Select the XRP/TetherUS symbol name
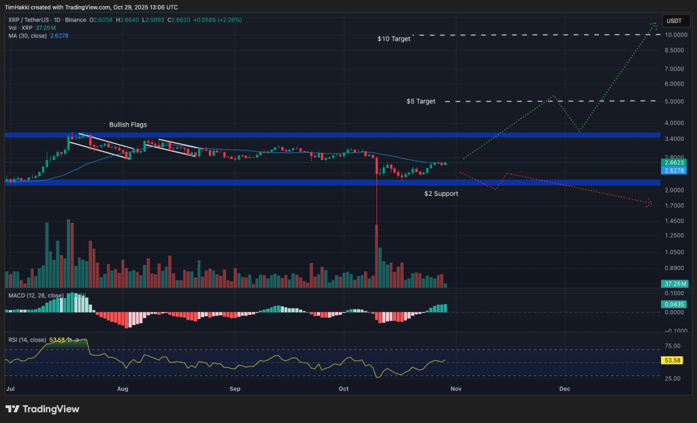The height and width of the screenshot is (423, 697). pos(27,20)
